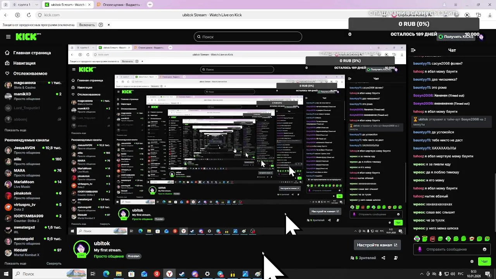Click the voice microphone icon in chat input
This screenshot has height=279, width=496.
[420, 250]
